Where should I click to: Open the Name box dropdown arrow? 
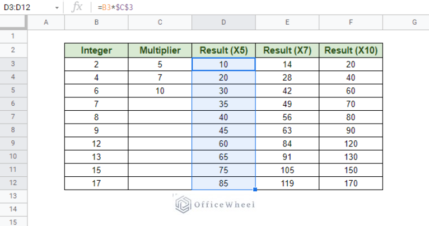57,8
